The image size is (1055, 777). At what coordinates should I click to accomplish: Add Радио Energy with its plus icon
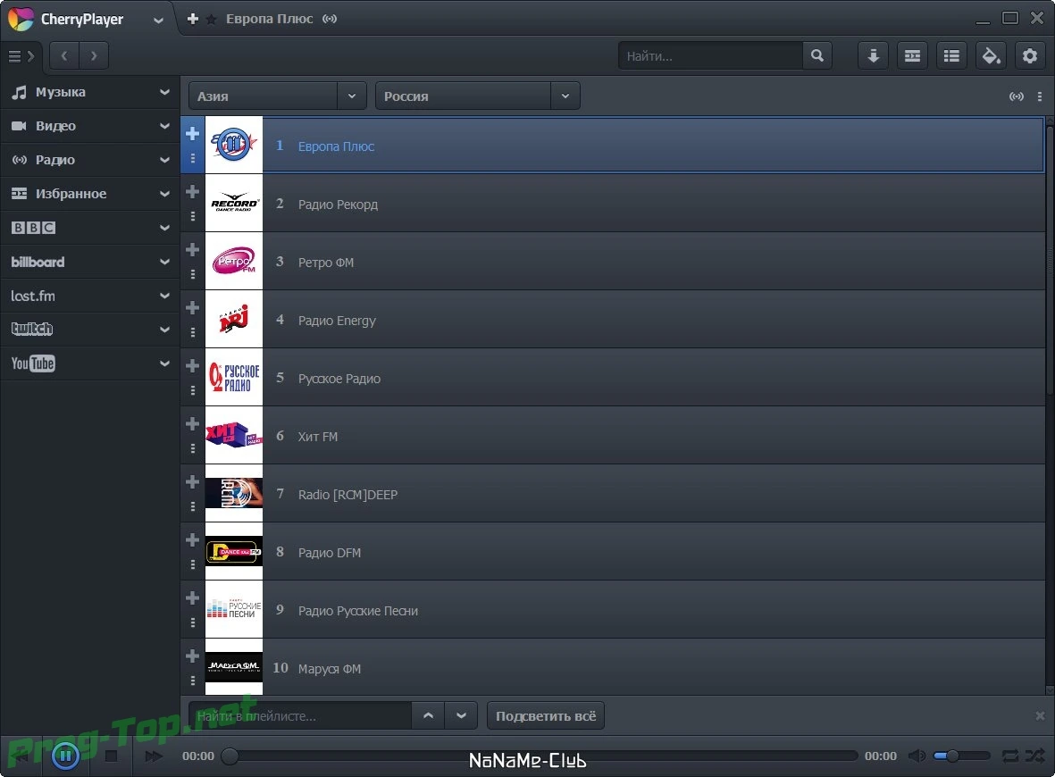[x=192, y=307]
